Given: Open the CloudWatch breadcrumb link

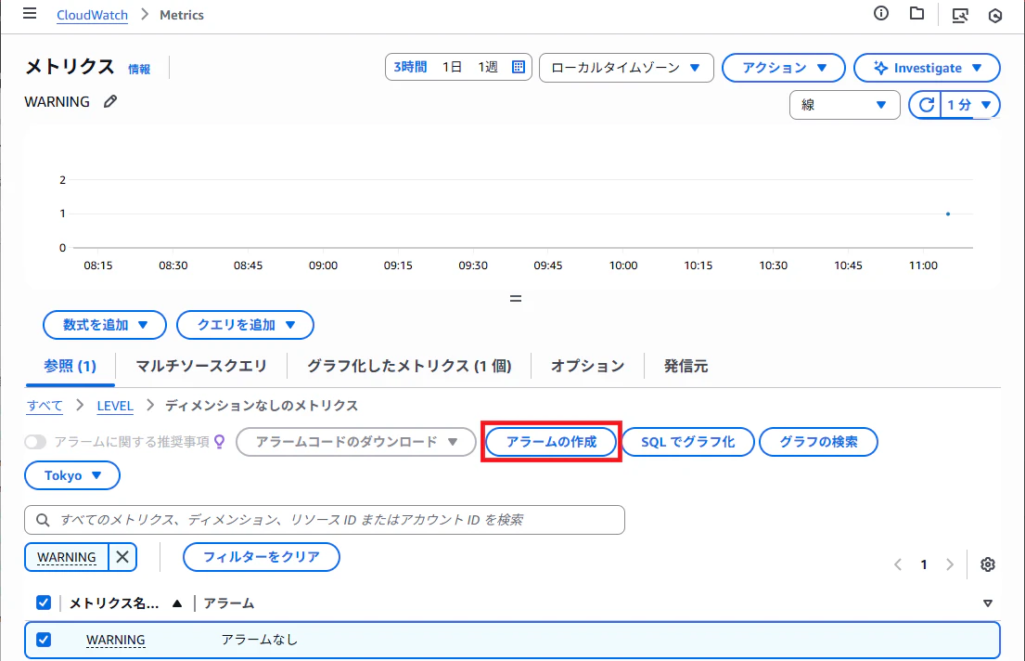Looking at the screenshot, I should point(92,15).
